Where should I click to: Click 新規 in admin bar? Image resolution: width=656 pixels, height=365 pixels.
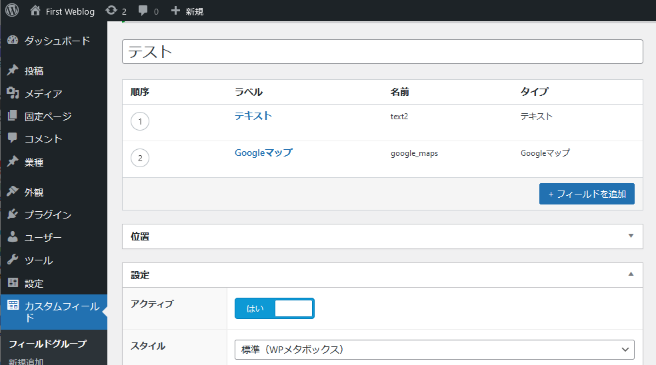pos(195,11)
